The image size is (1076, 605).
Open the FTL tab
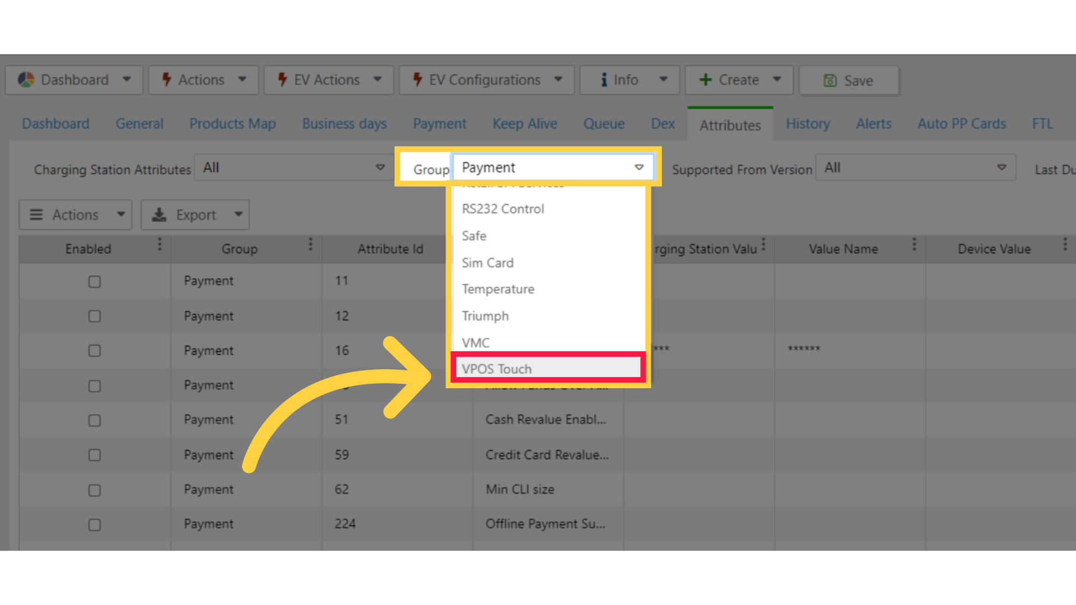coord(1043,124)
